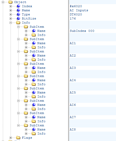Click the Info folder icon below AI1 name
Screen dimensions: 116x141
(x=34, y=47)
